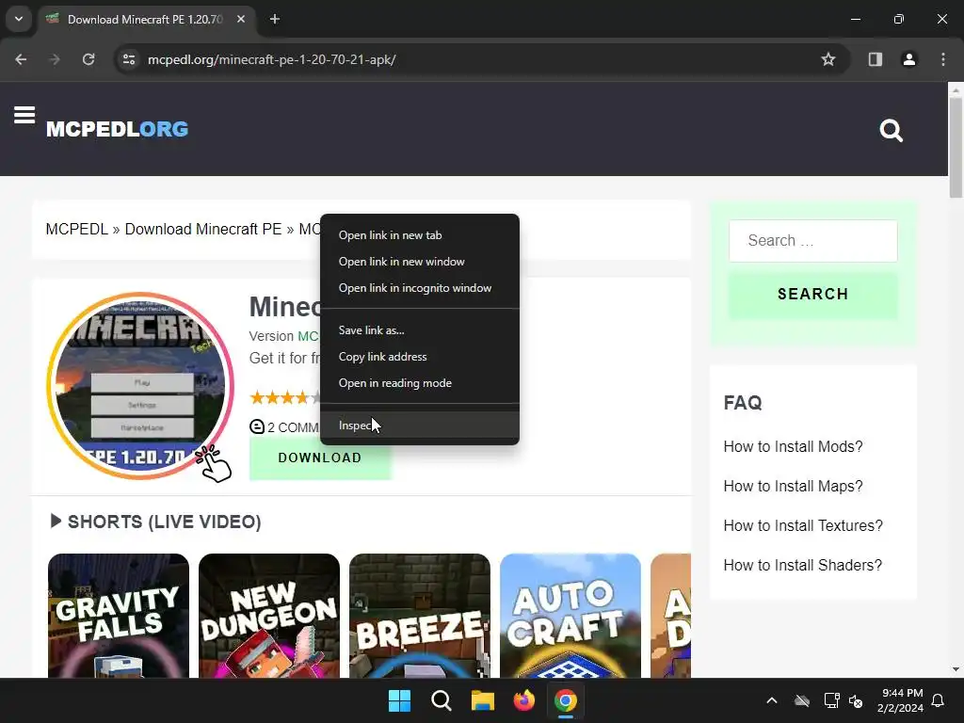Launch Firefox from the taskbar
Image resolution: width=964 pixels, height=723 pixels.
point(523,700)
